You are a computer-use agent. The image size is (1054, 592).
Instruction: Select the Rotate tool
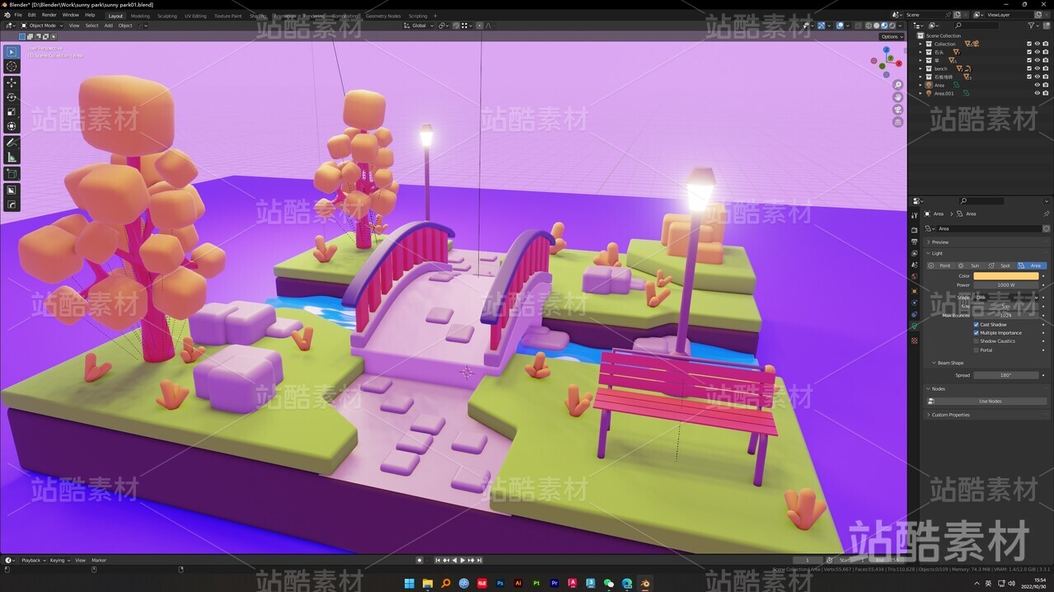(x=12, y=97)
